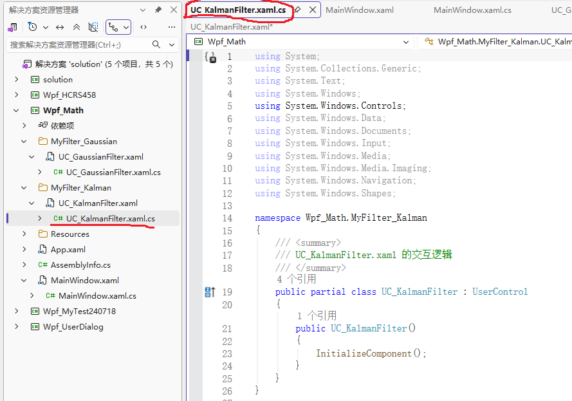This screenshot has height=401, width=572.
Task: Click the Resources folder icon
Action: (42, 234)
